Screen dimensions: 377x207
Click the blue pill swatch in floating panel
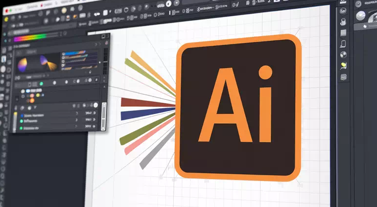click(x=28, y=91)
